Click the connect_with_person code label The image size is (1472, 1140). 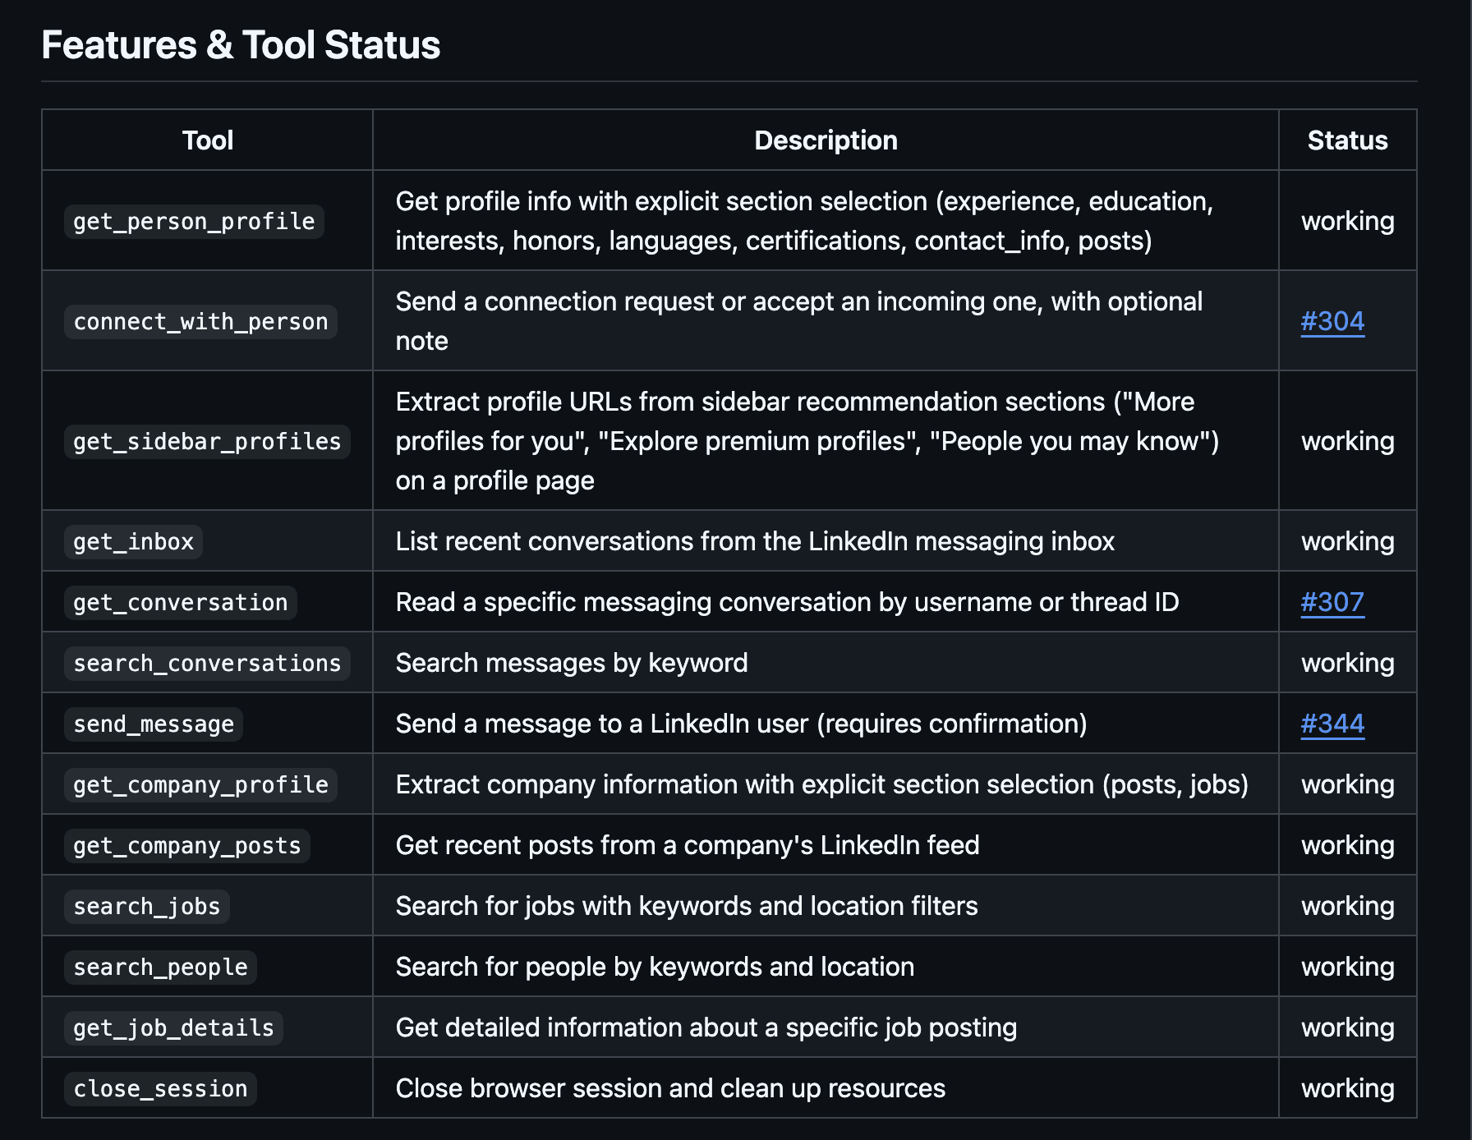point(200,322)
